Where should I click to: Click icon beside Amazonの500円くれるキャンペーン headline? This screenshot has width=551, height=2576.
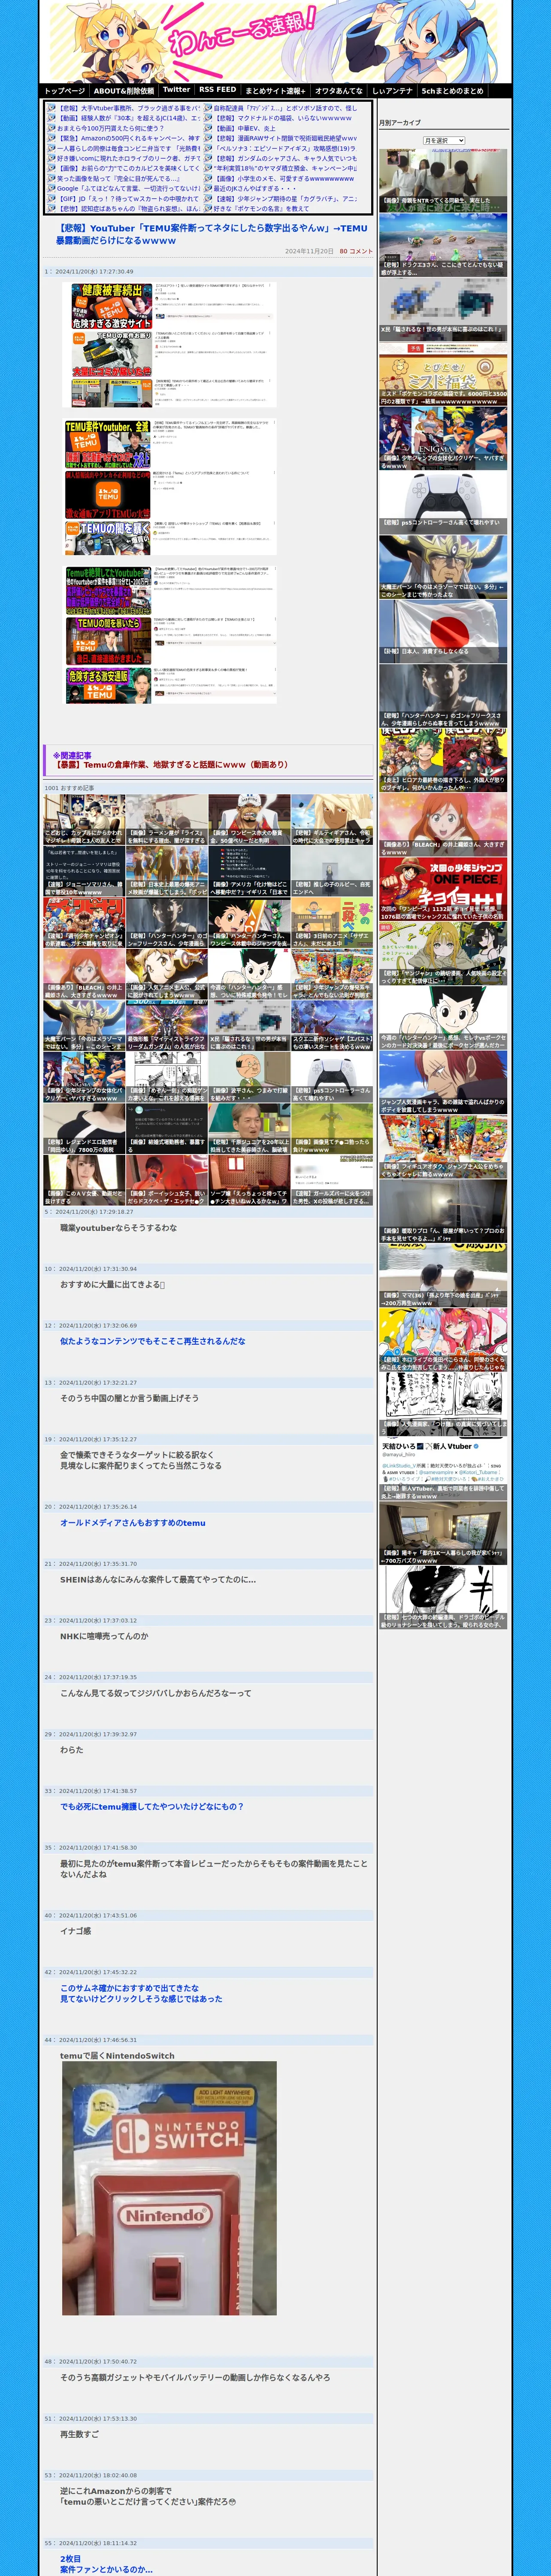(x=51, y=138)
